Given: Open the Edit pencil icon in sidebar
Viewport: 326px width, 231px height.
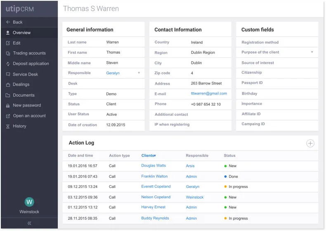Looking at the screenshot, I should point(8,43).
